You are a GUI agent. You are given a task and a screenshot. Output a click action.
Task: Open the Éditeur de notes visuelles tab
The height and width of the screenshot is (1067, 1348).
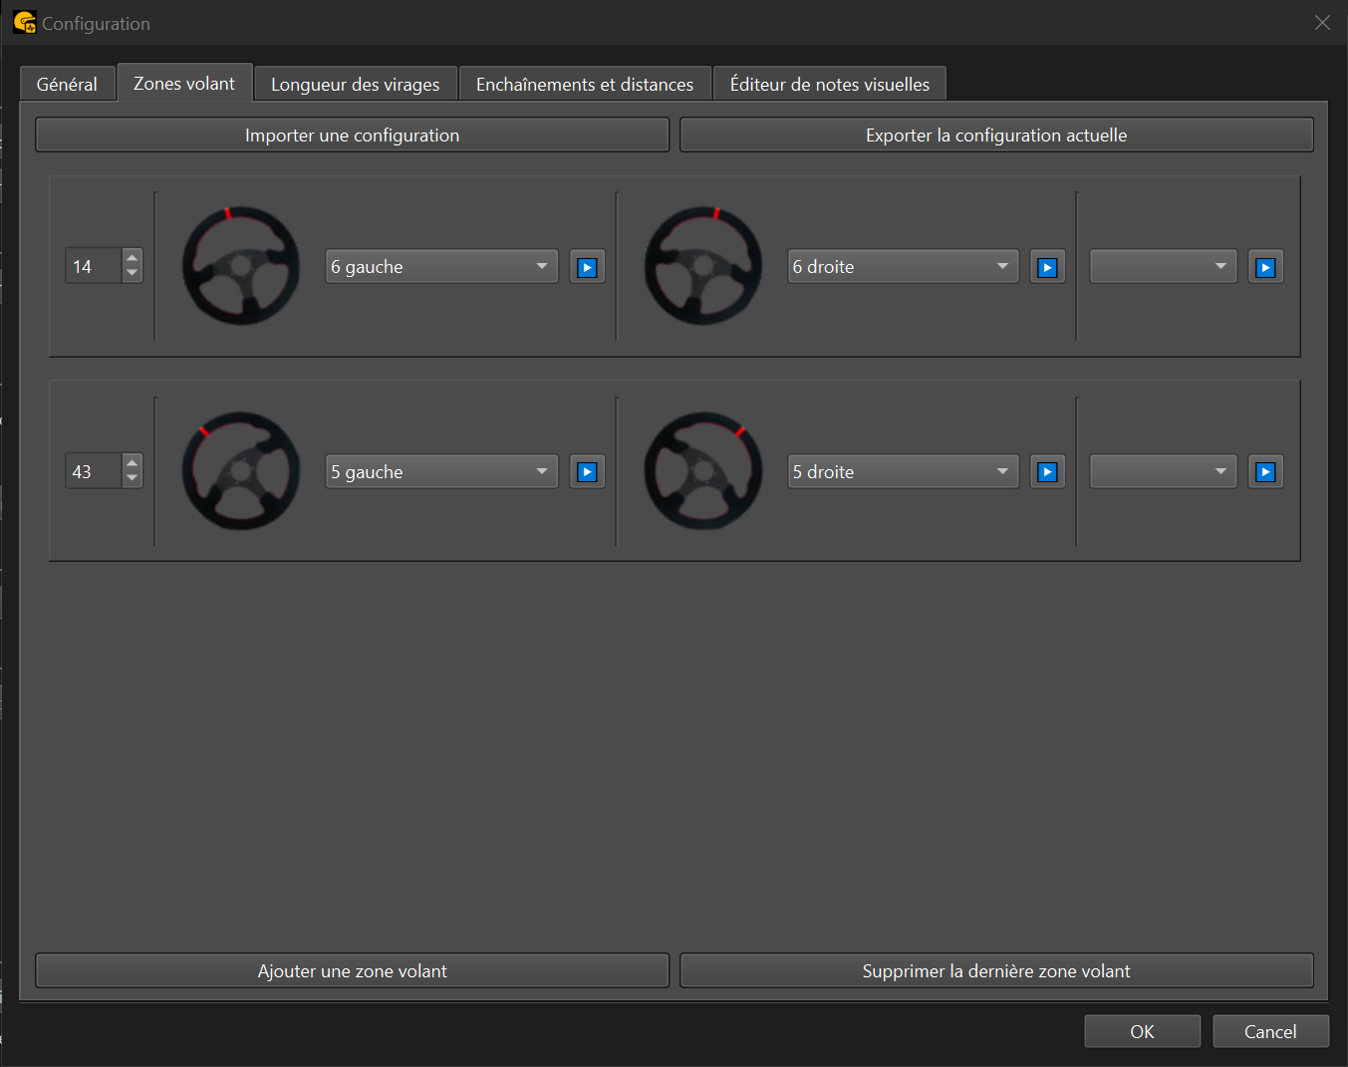point(829,85)
